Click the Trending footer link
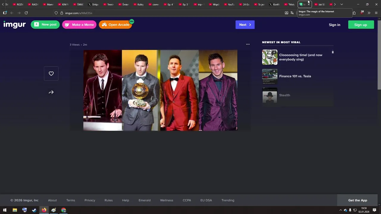The image size is (381, 214). click(228, 200)
